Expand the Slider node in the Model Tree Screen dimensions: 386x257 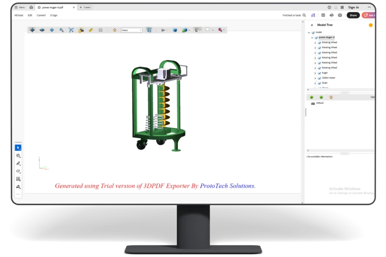click(x=315, y=83)
